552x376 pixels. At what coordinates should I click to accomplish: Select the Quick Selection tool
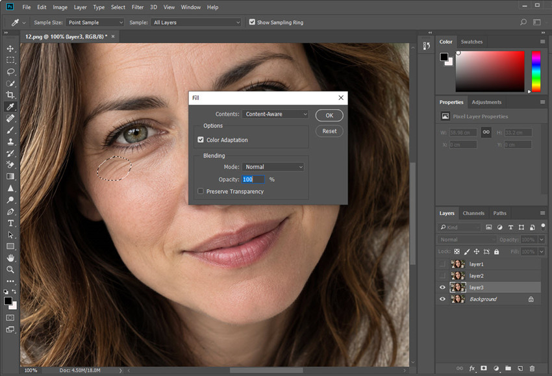tap(10, 83)
